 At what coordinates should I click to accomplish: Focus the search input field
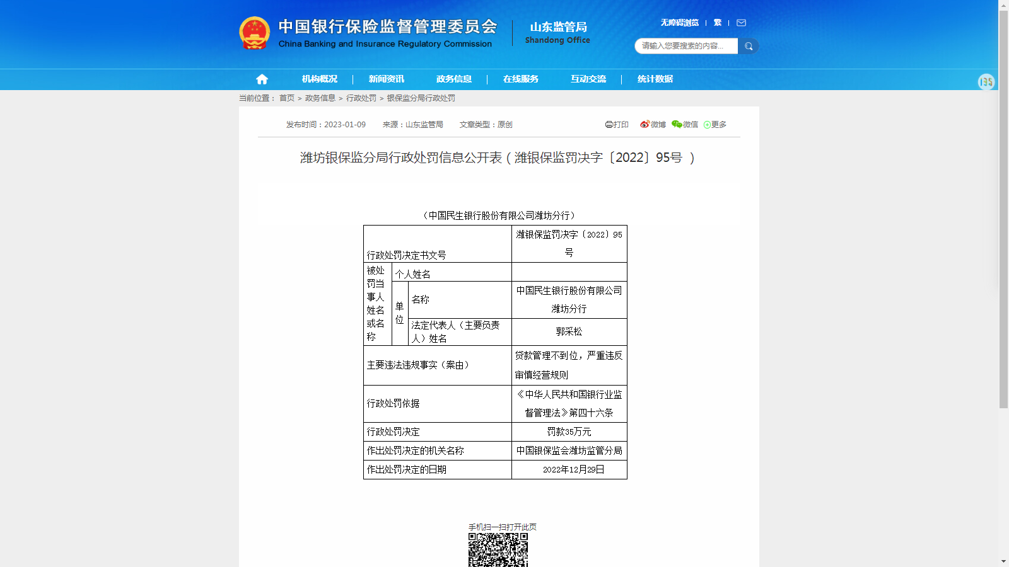[x=686, y=46]
